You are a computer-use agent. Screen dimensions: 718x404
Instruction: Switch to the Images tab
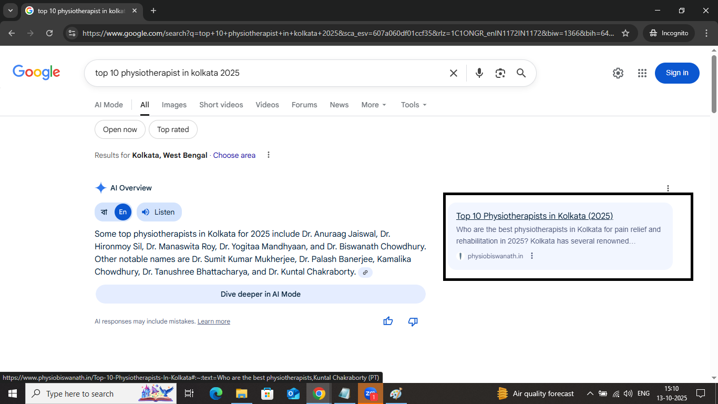click(174, 105)
